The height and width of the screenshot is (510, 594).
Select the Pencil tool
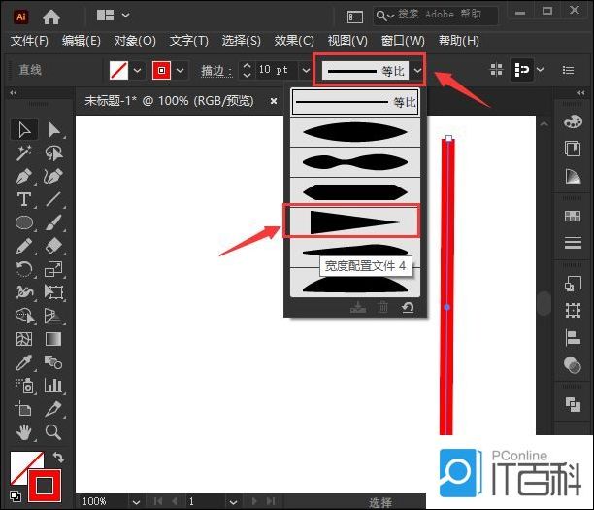24,246
